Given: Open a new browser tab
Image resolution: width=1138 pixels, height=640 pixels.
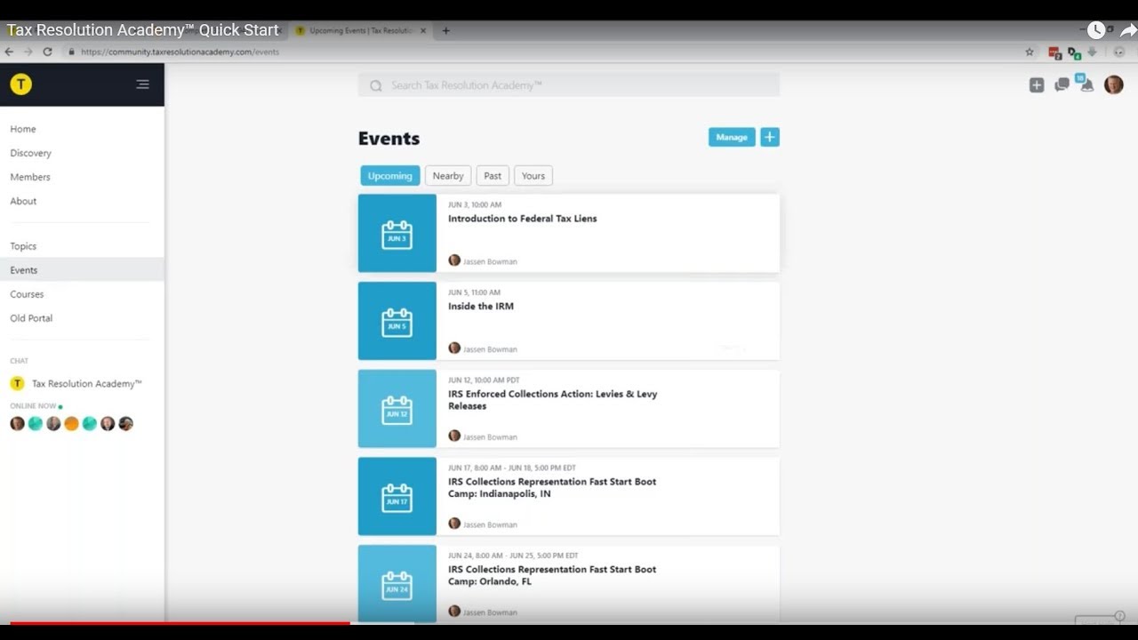Looking at the screenshot, I should [x=446, y=30].
